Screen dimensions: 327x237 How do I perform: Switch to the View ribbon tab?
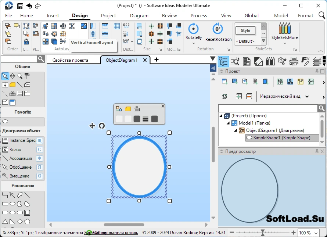[226, 16]
